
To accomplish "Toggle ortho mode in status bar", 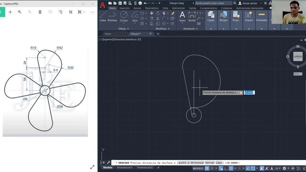I will (226, 168).
